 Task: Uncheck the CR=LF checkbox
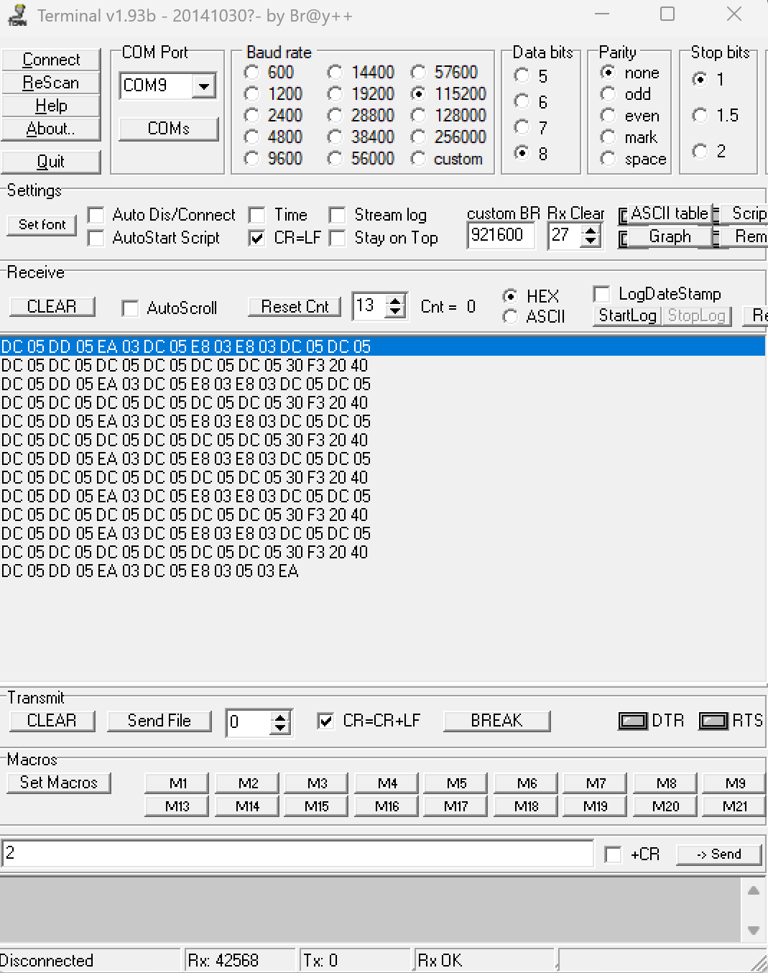coord(256,238)
